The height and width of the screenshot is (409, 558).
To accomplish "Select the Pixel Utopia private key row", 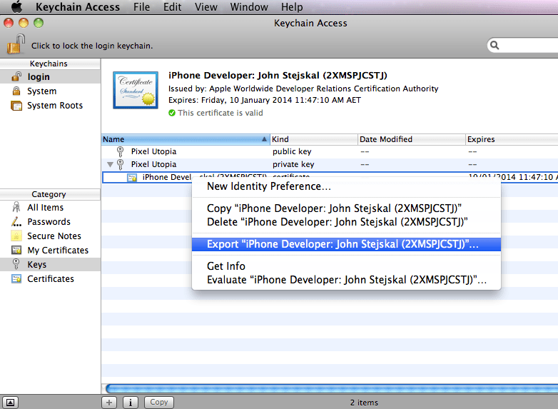I will (330, 164).
